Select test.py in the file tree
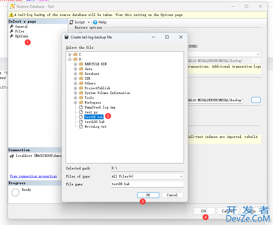Viewport: 273px width, 225px height. (x=91, y=112)
